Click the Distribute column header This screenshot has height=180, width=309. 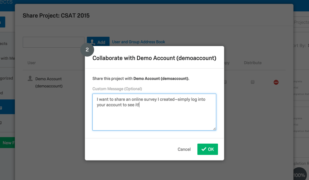click(x=253, y=63)
